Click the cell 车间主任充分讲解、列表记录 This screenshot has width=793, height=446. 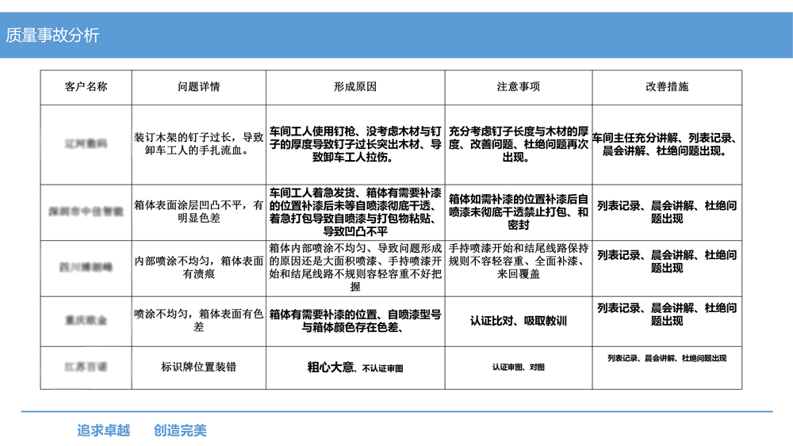click(667, 144)
